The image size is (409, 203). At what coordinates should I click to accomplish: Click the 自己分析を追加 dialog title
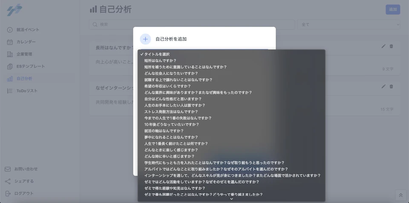coord(171,39)
